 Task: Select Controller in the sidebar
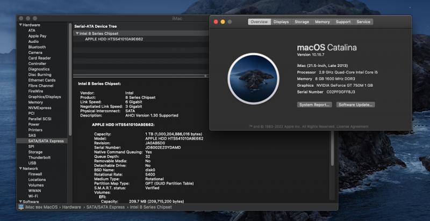(37, 63)
